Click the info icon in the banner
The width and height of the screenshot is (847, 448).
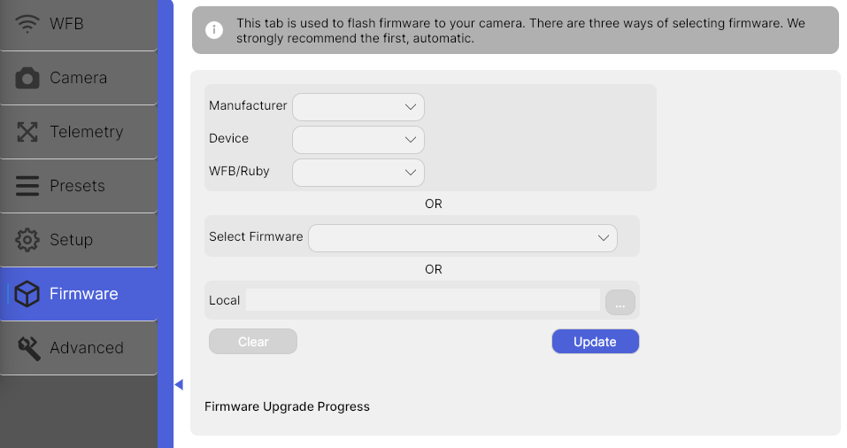click(x=214, y=30)
